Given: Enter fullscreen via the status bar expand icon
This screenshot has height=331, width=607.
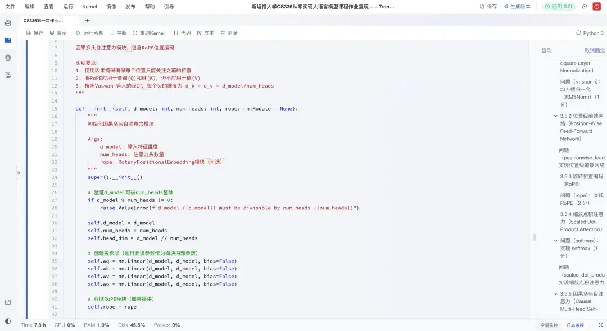Looking at the screenshot, I should coord(600,325).
